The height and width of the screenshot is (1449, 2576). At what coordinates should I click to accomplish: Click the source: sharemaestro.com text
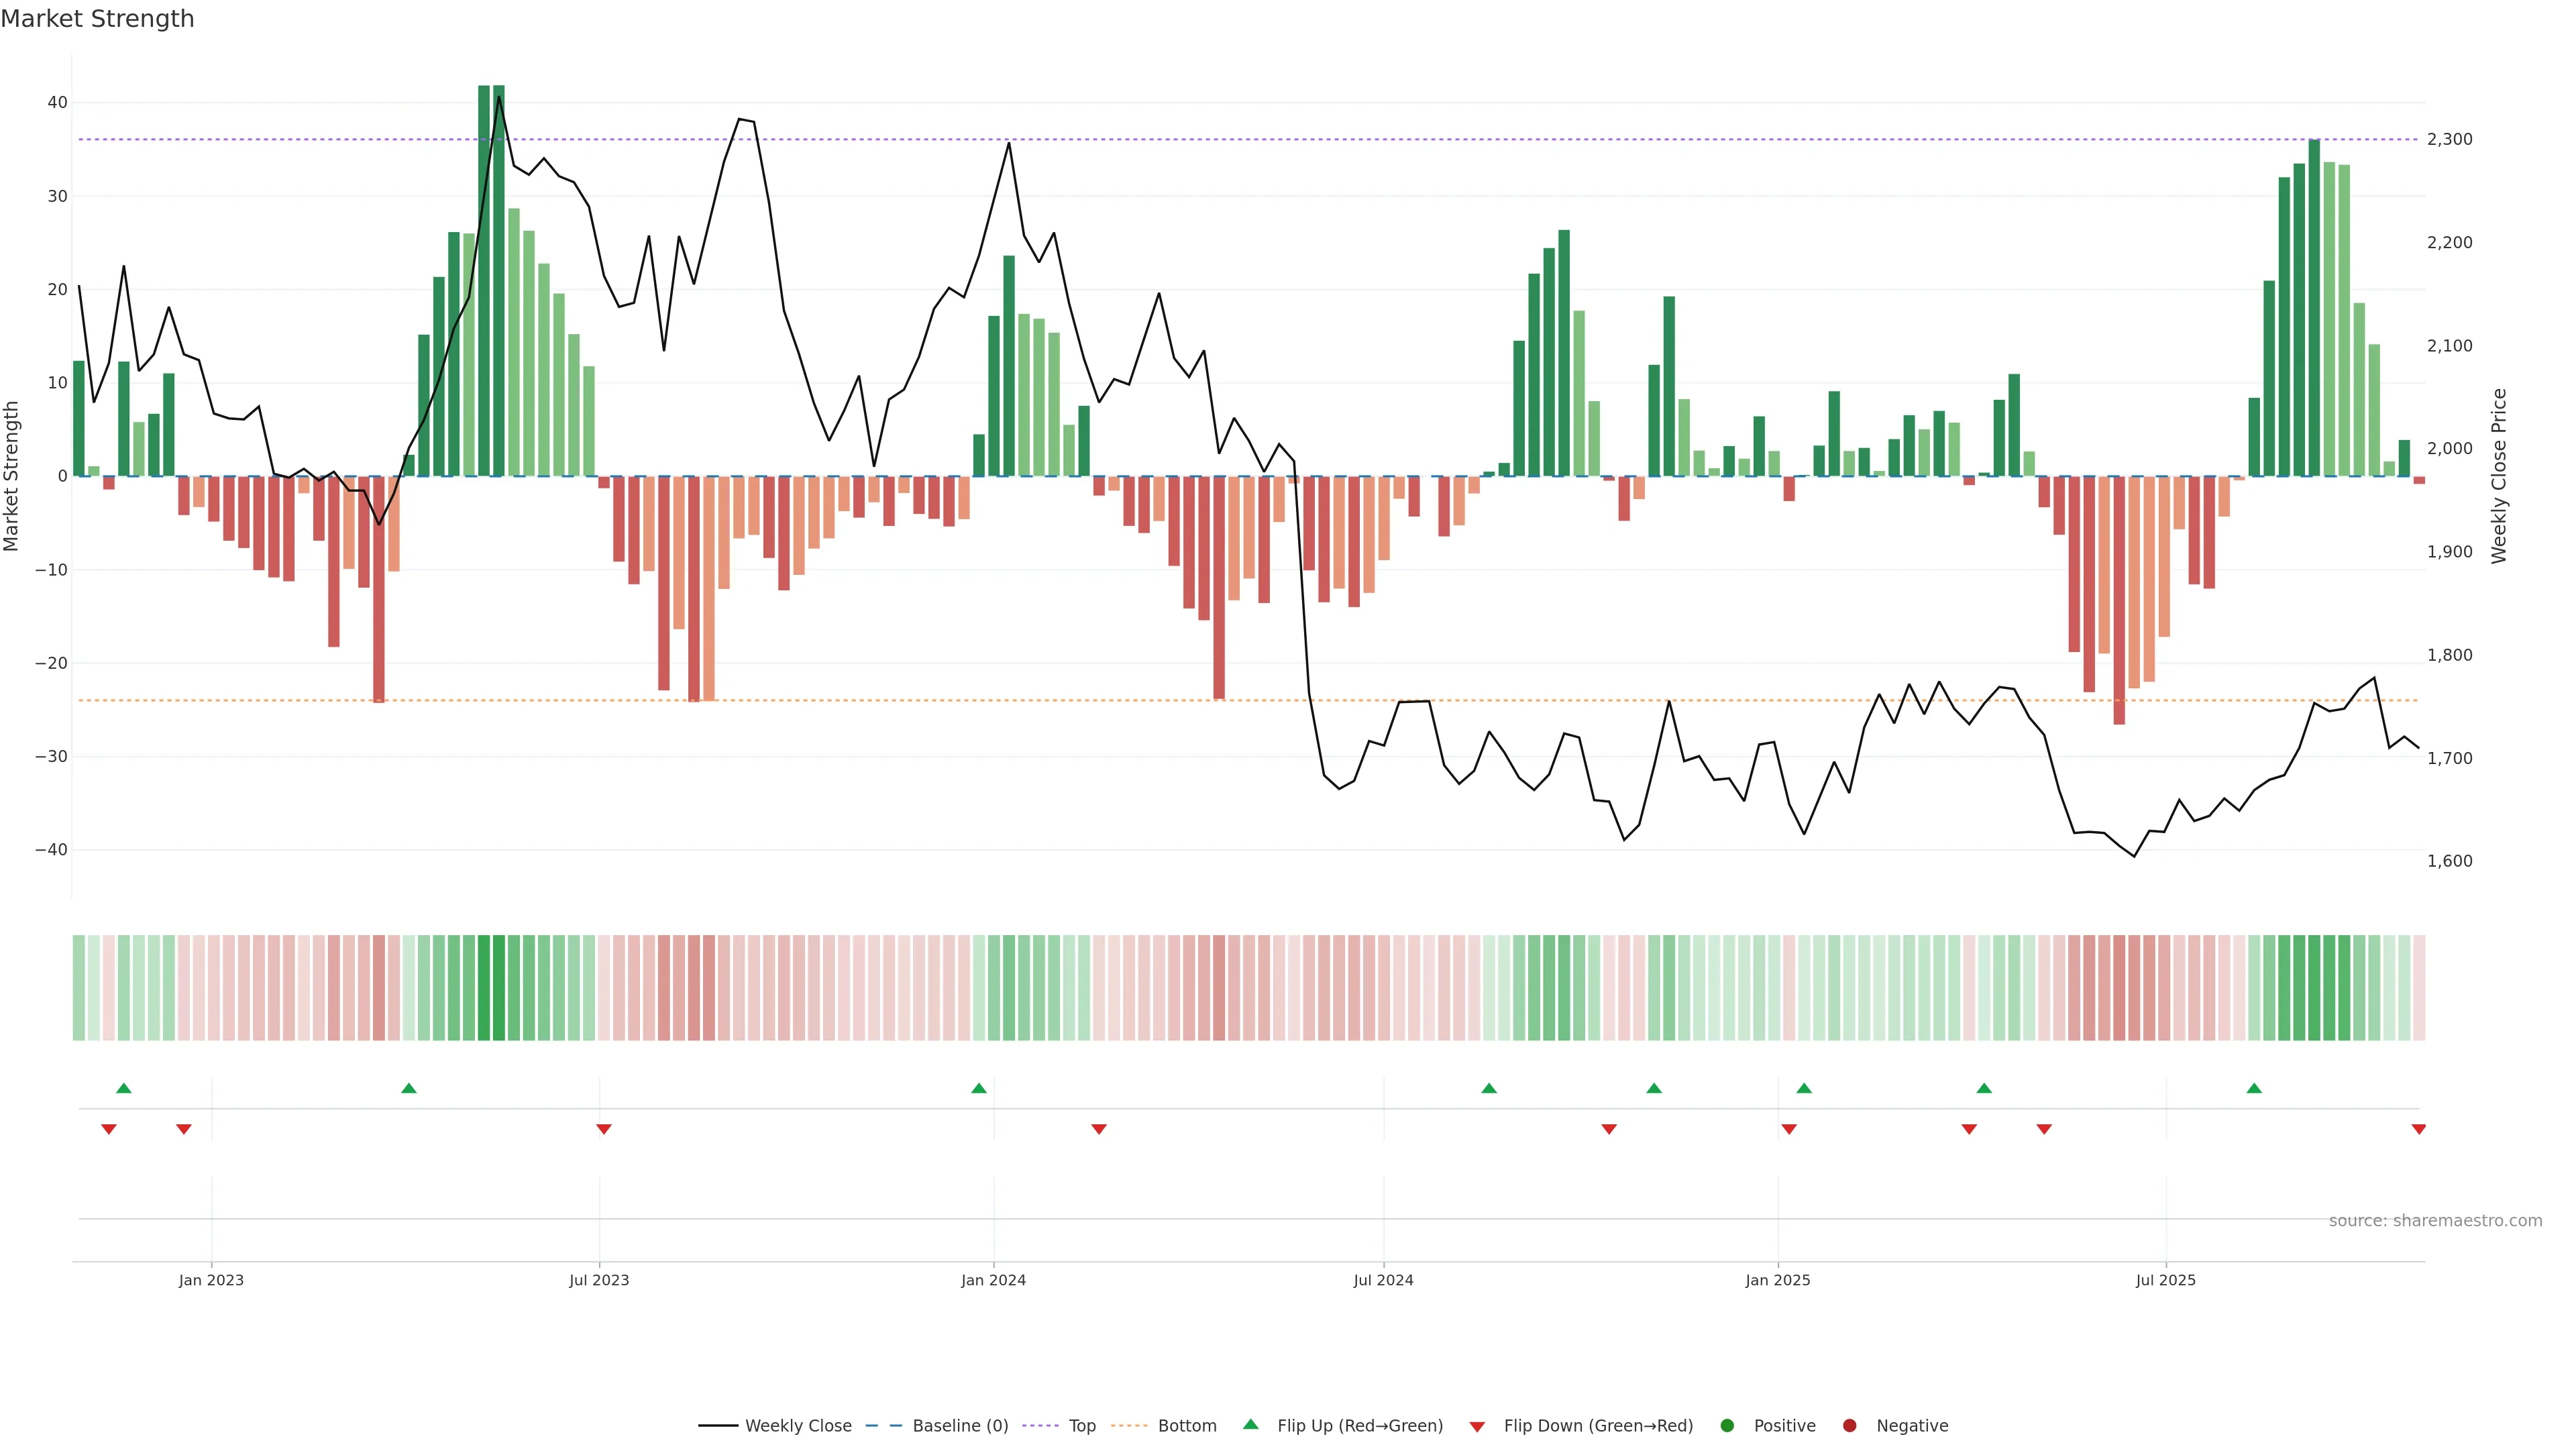(2435, 1221)
